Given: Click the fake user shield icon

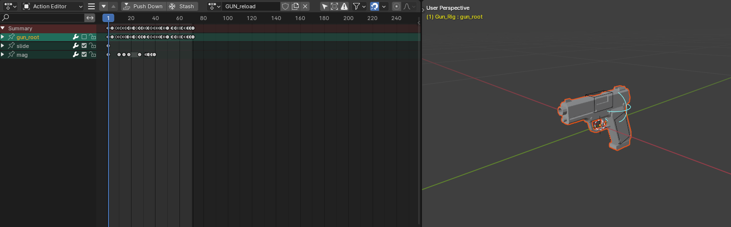Looking at the screenshot, I should click(285, 6).
